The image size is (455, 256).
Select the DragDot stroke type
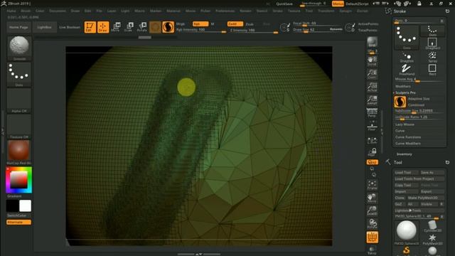pos(407,58)
